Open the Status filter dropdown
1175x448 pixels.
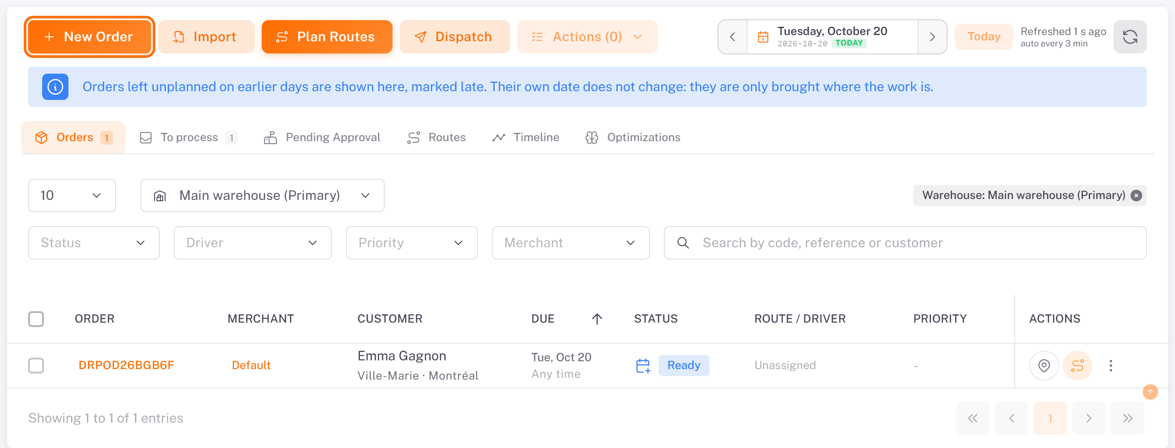[94, 243]
